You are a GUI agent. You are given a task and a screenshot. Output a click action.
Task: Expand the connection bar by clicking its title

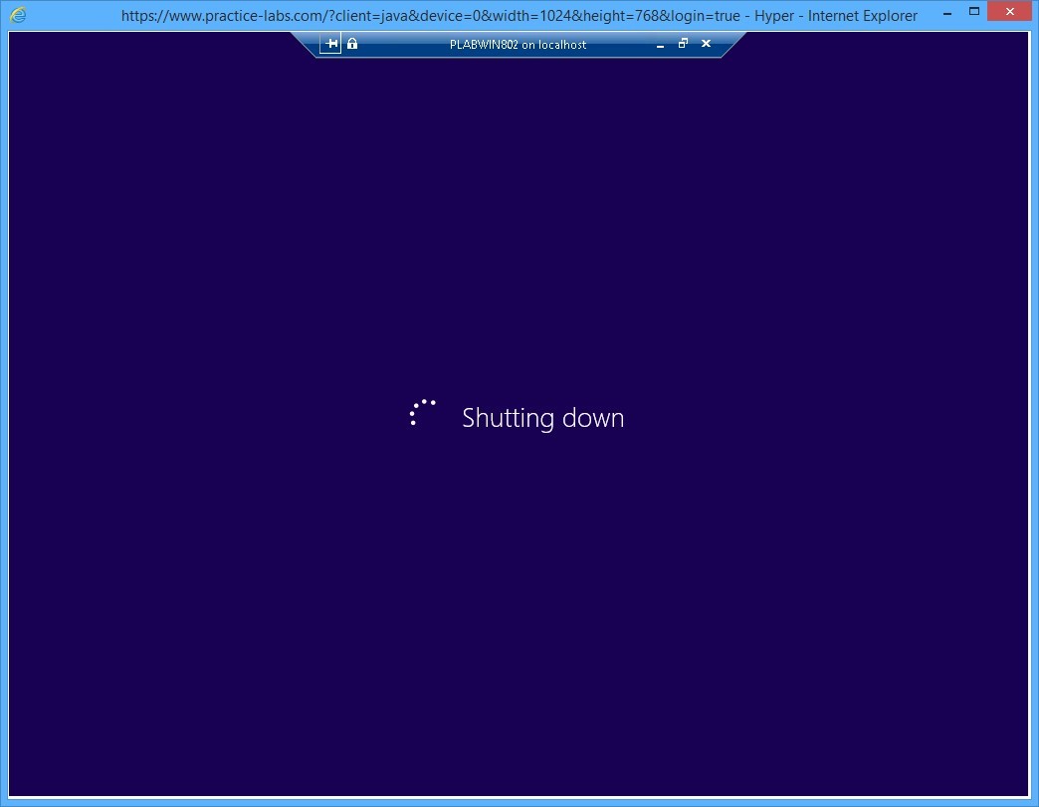[518, 44]
